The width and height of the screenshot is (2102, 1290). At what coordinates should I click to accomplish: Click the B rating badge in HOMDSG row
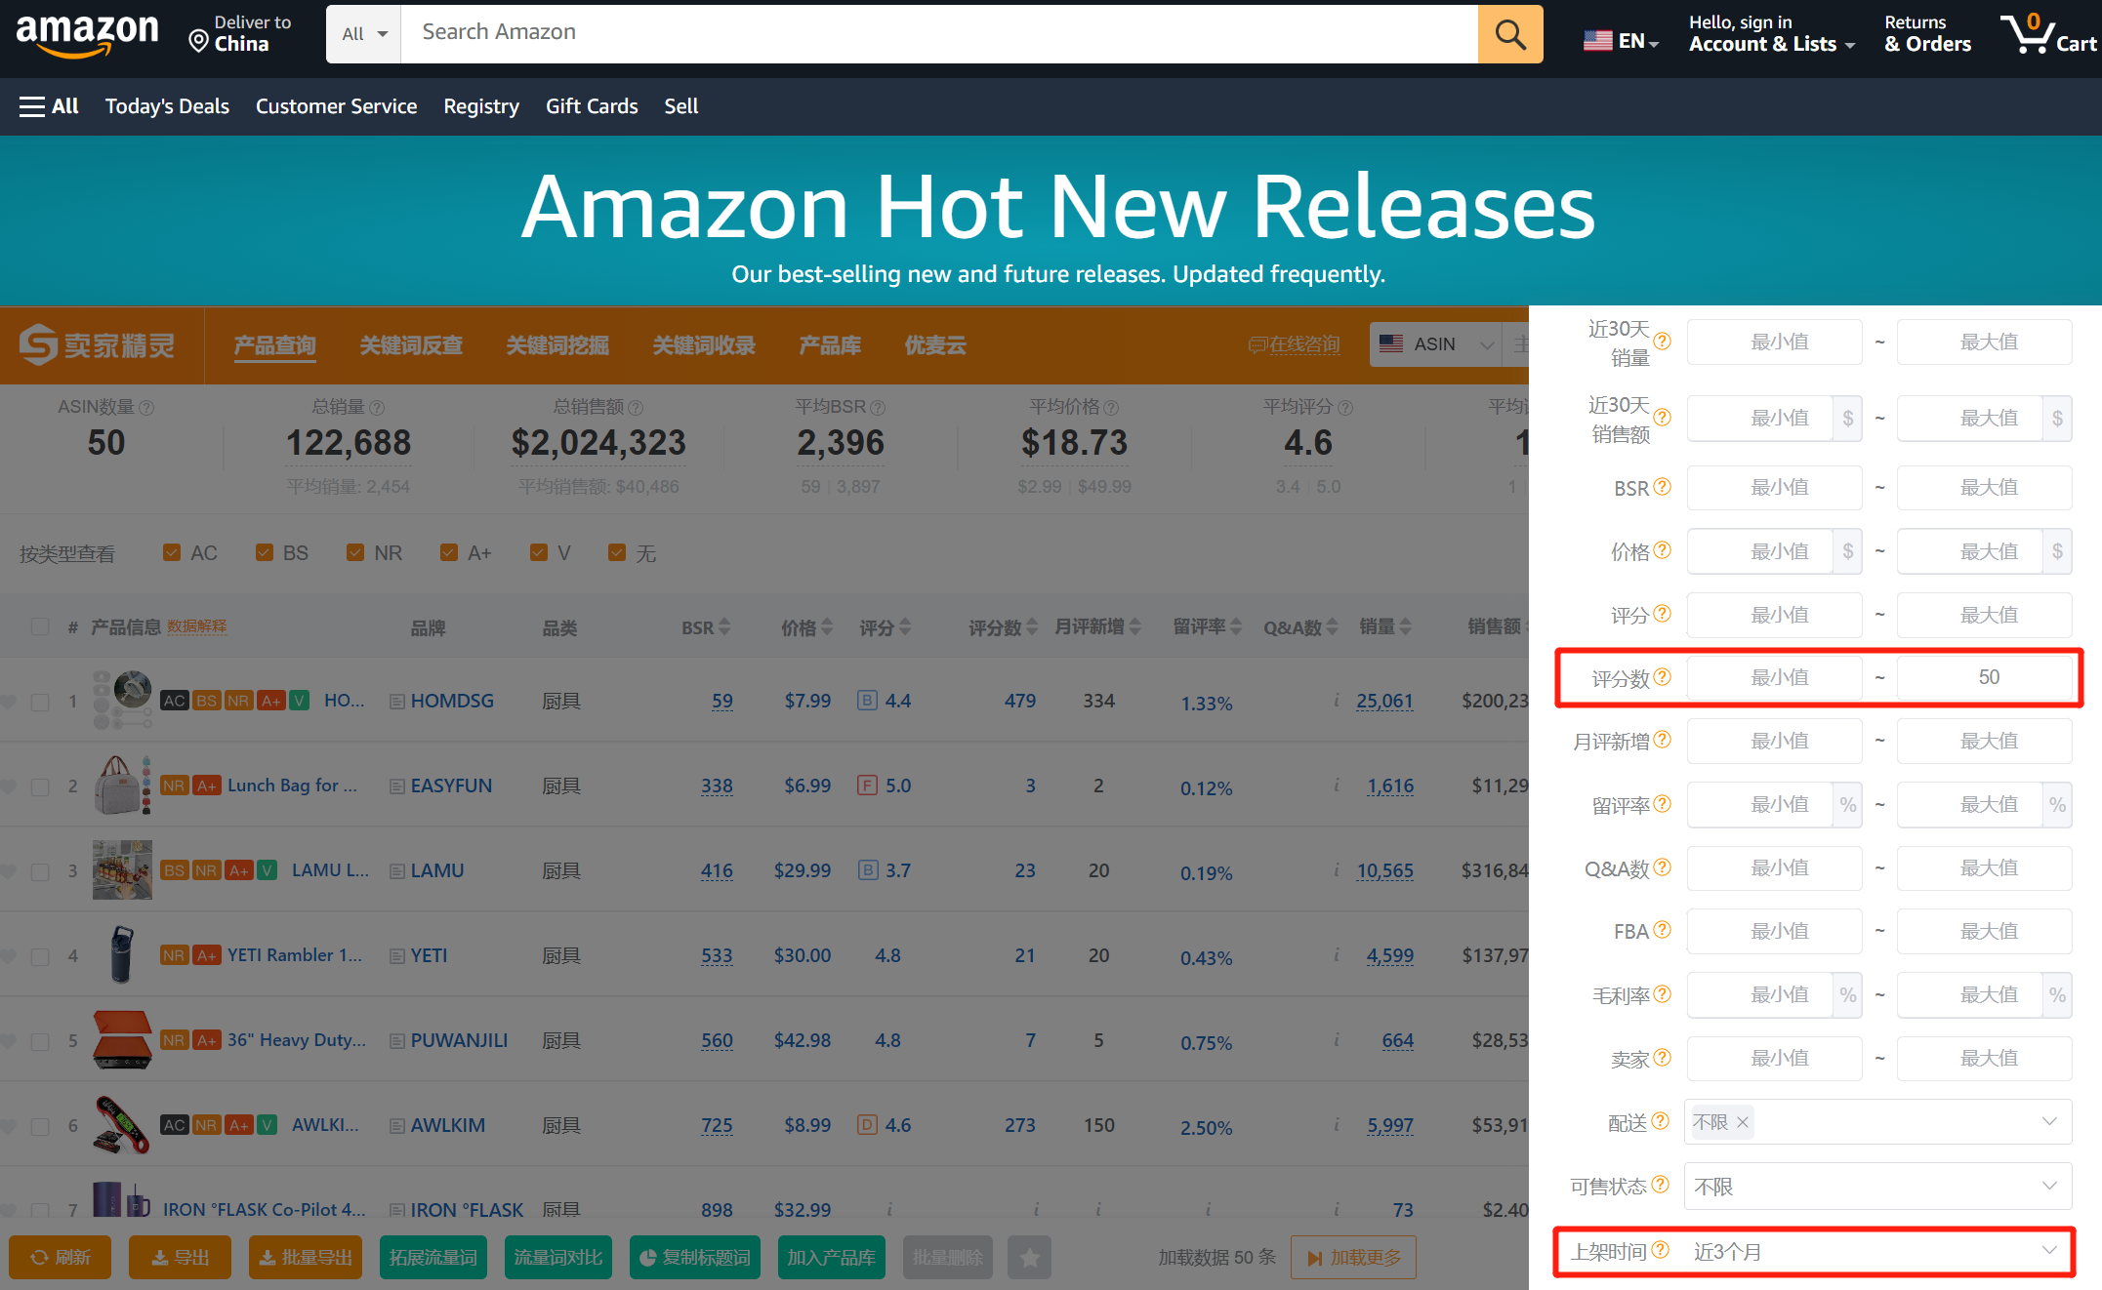point(867,700)
